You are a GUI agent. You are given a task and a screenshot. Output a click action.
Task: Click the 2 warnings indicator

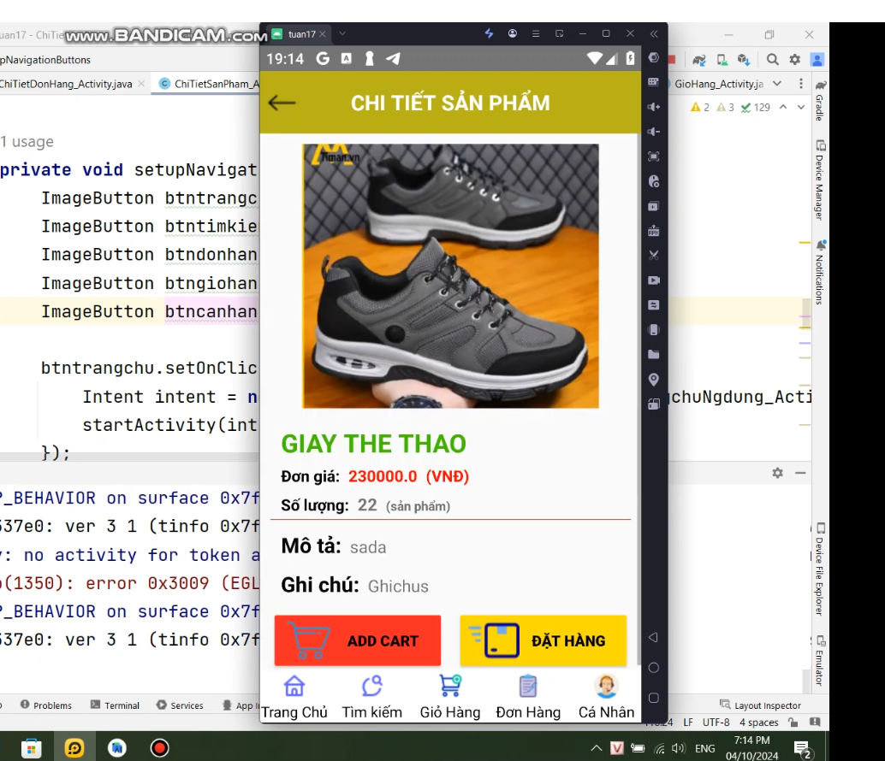[700, 107]
